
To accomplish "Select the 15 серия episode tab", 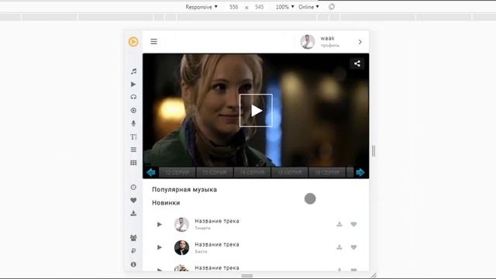I will click(x=289, y=172).
